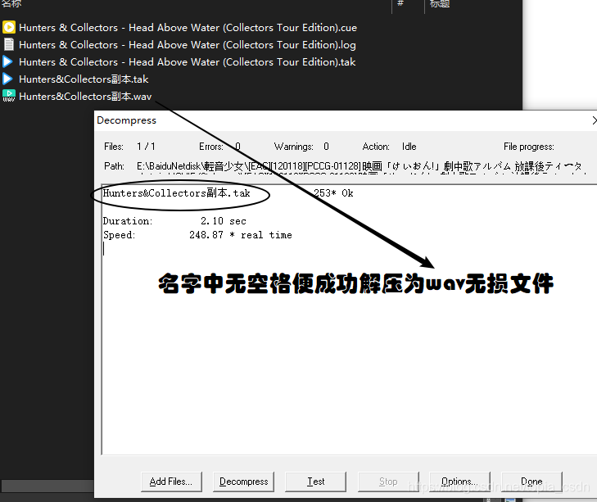Viewport: 597px width, 502px height.
Task: Click Done to finish
Action: coord(531,482)
